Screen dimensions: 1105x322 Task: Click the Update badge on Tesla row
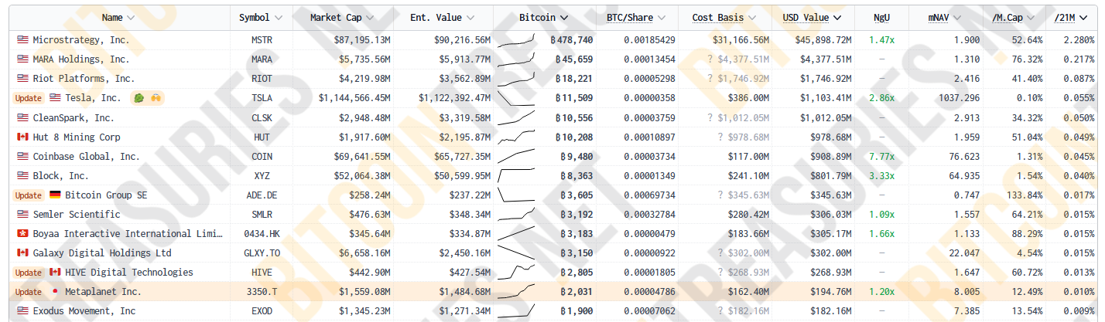click(29, 98)
